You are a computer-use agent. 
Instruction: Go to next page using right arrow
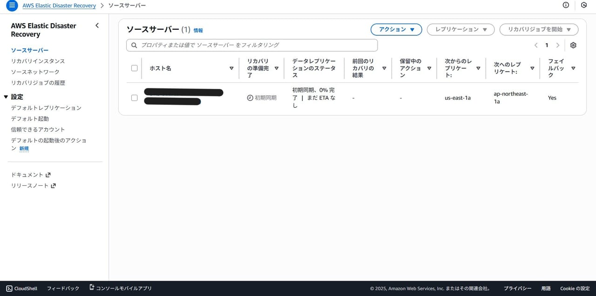coord(557,45)
